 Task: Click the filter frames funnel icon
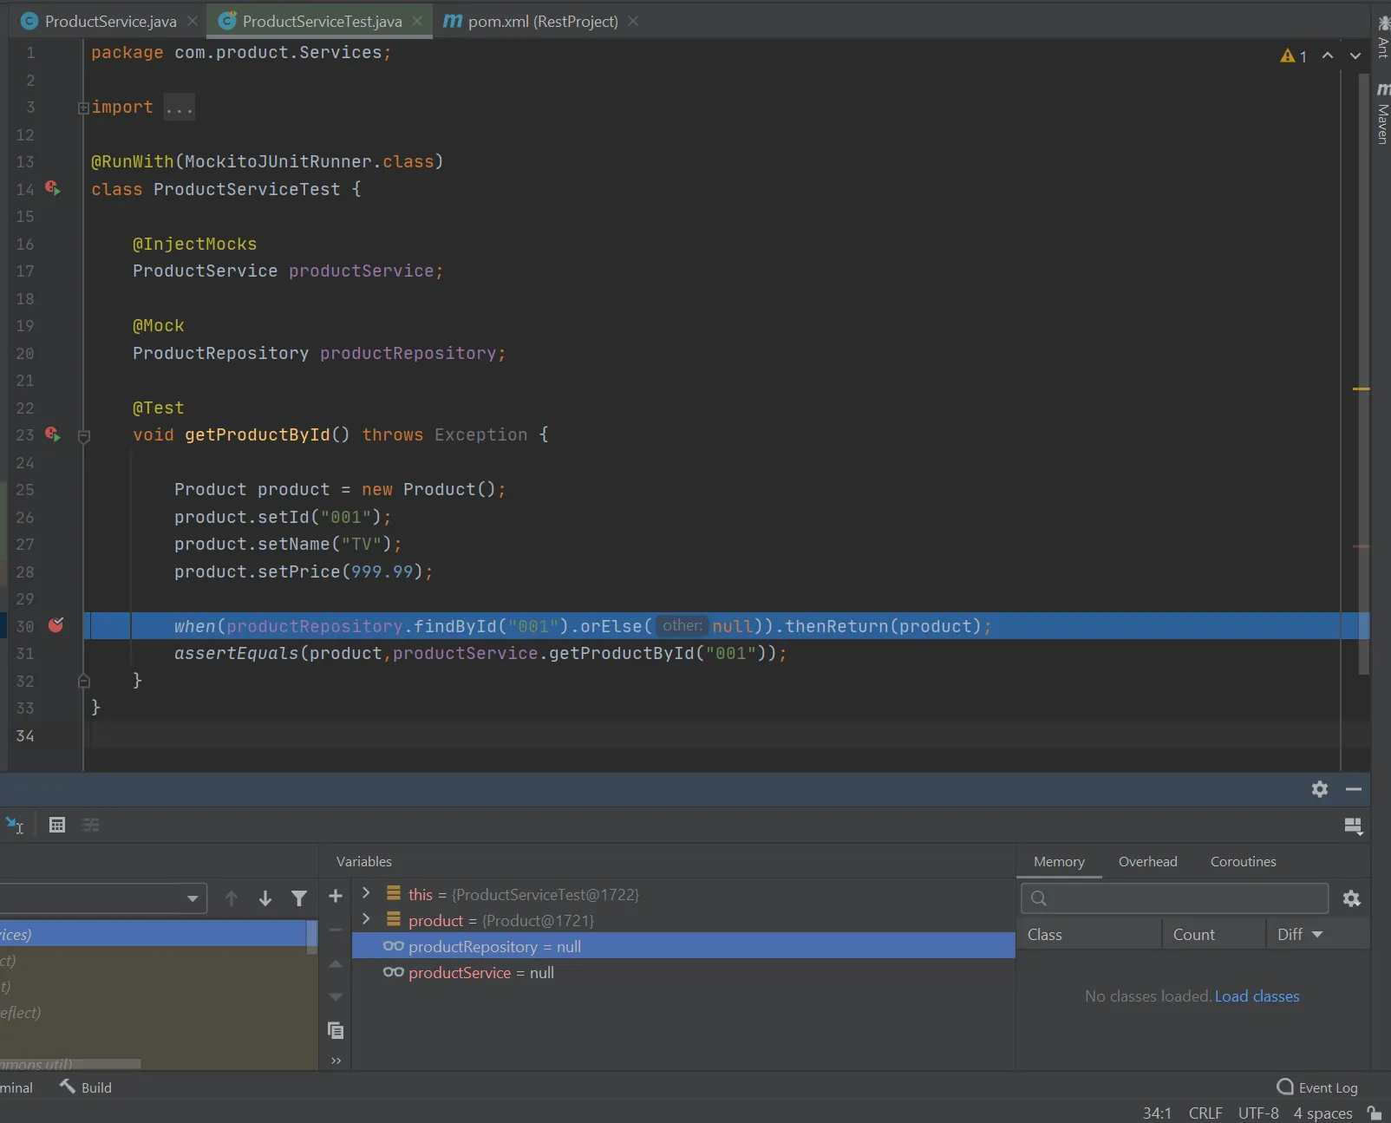pyautogui.click(x=299, y=898)
